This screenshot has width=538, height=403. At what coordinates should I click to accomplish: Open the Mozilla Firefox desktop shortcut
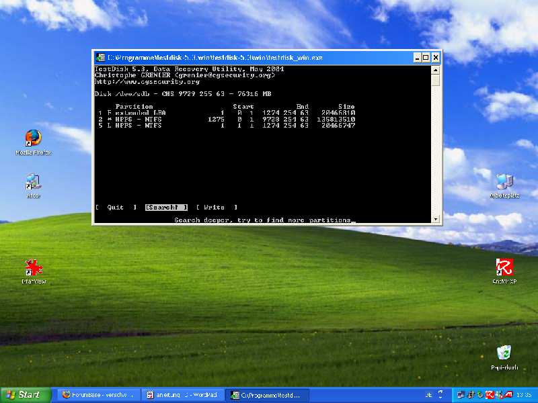[33, 142]
